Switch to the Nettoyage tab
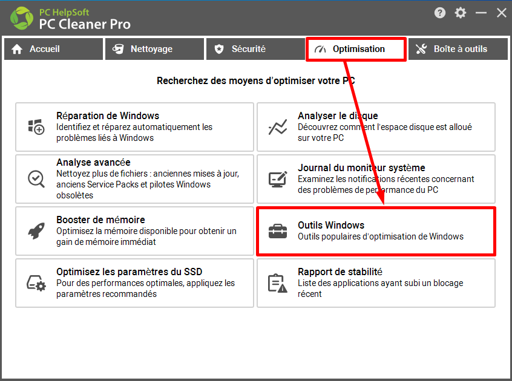512x381 pixels. (154, 49)
